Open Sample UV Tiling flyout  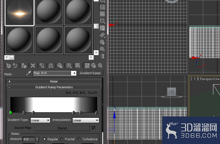tap(102, 21)
